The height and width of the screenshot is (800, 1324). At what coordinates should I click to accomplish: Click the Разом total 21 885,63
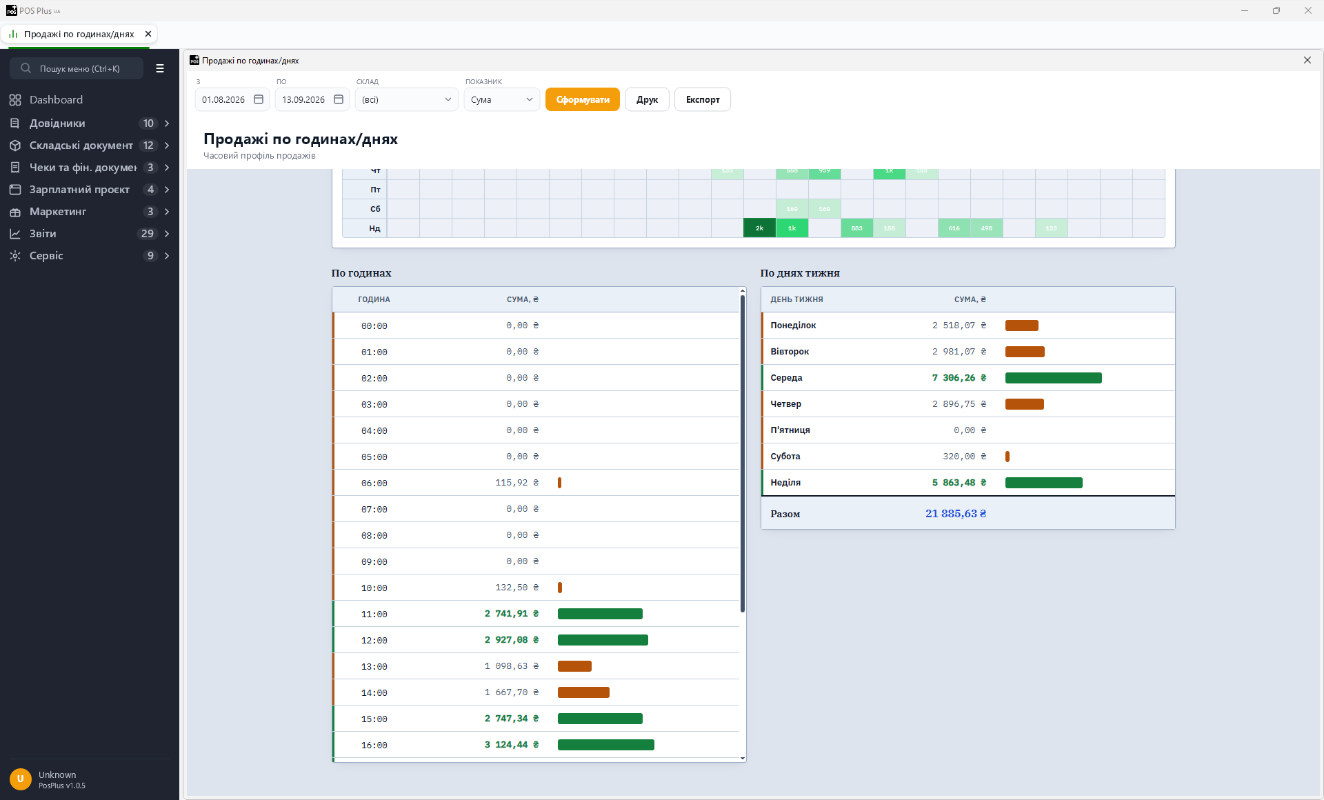tap(956, 514)
